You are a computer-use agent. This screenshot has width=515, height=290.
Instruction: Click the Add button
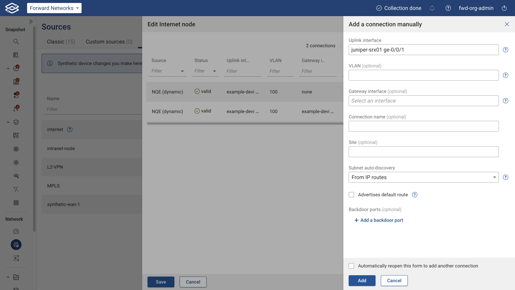362,281
